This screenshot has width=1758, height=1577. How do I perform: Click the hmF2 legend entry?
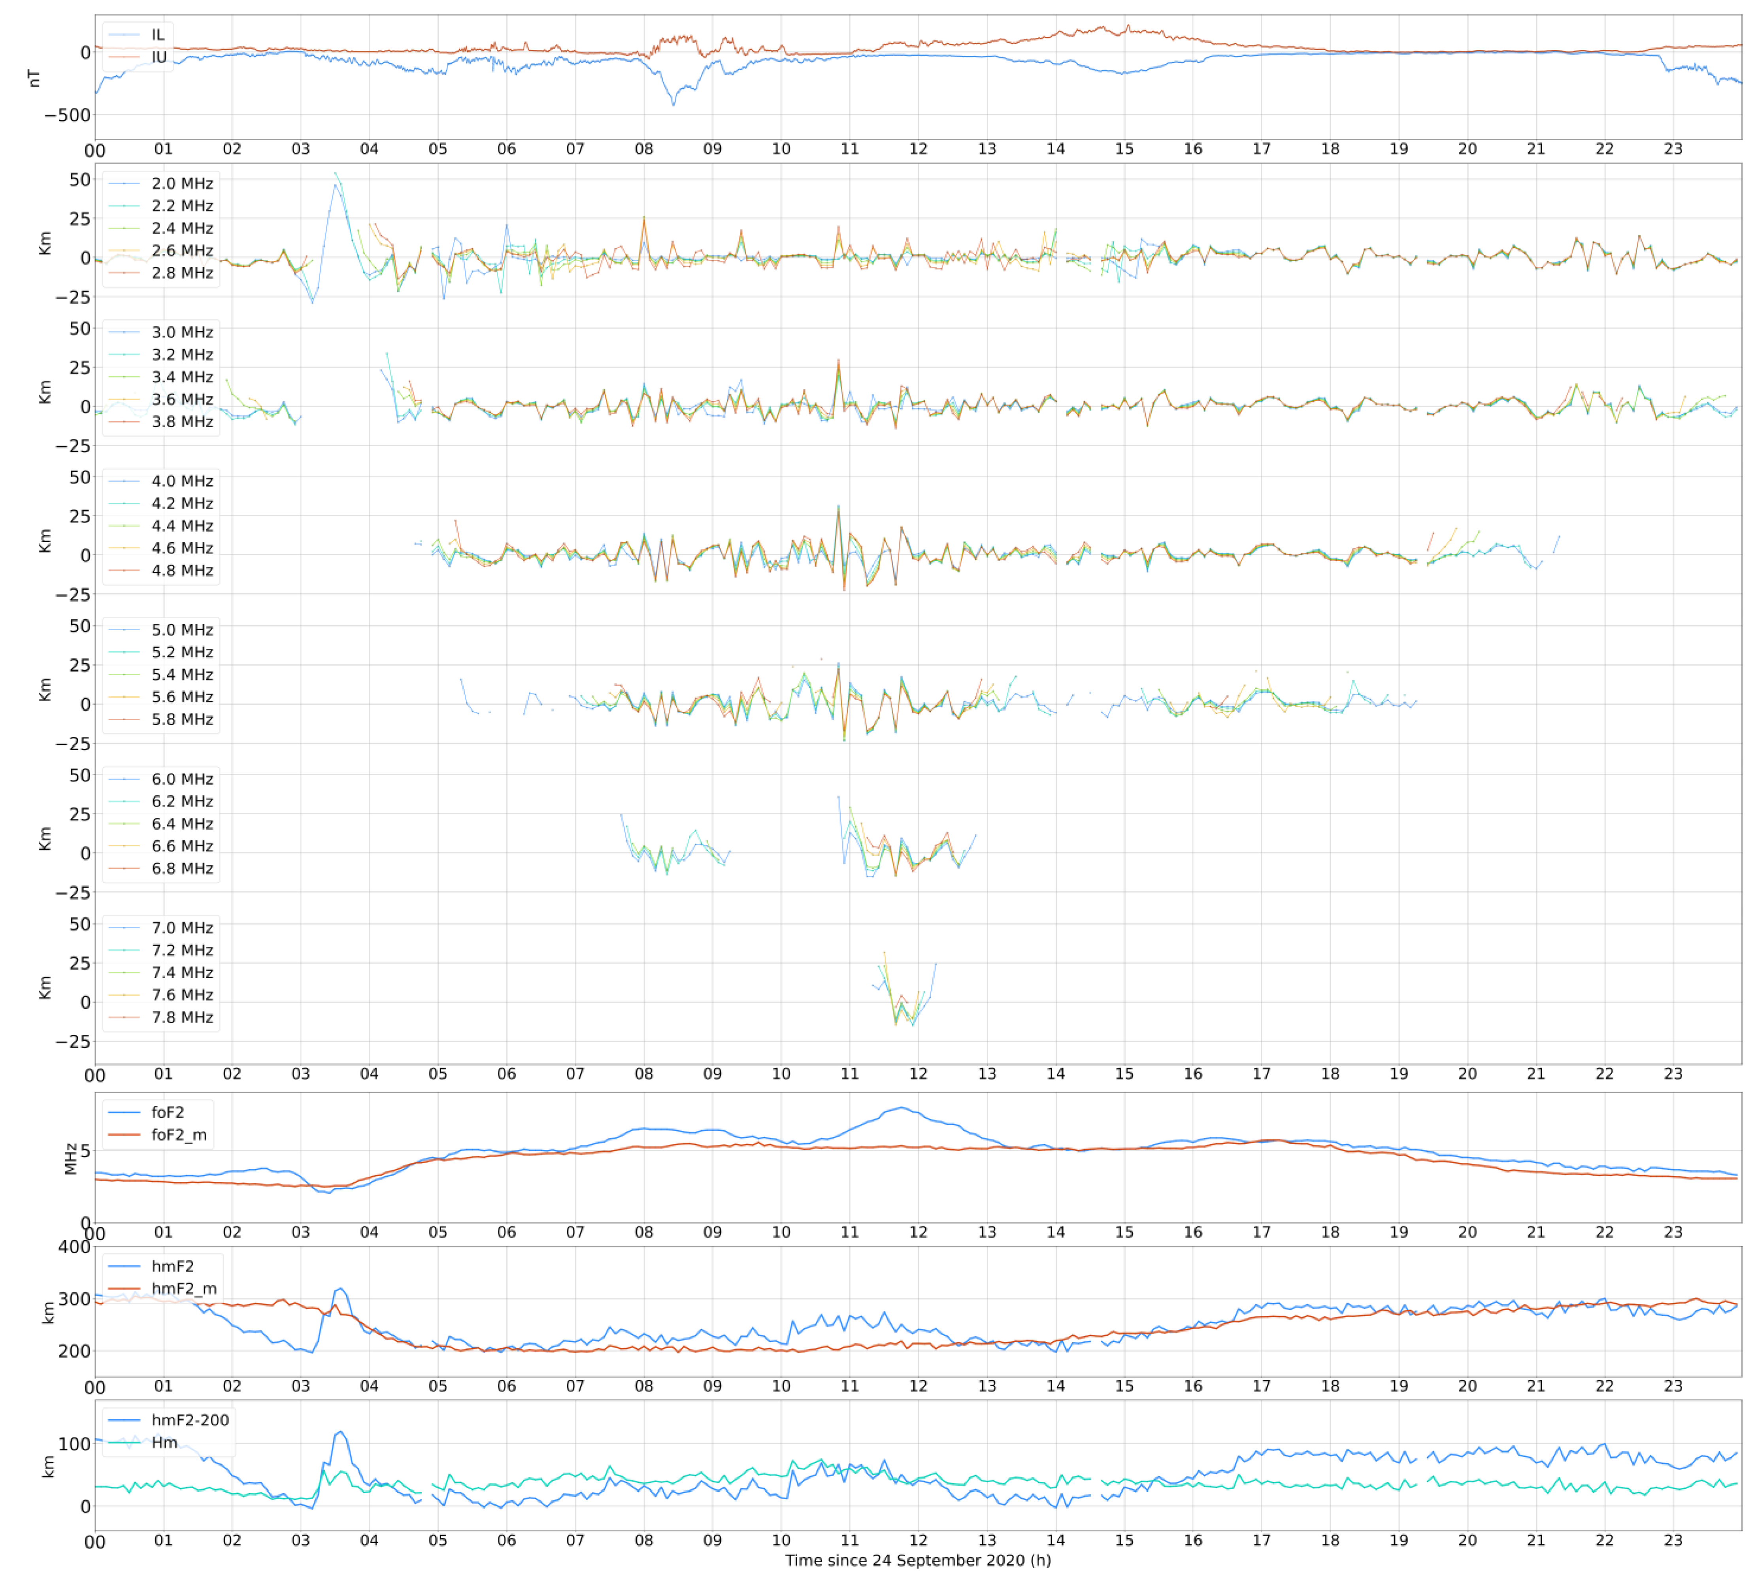point(172,1267)
